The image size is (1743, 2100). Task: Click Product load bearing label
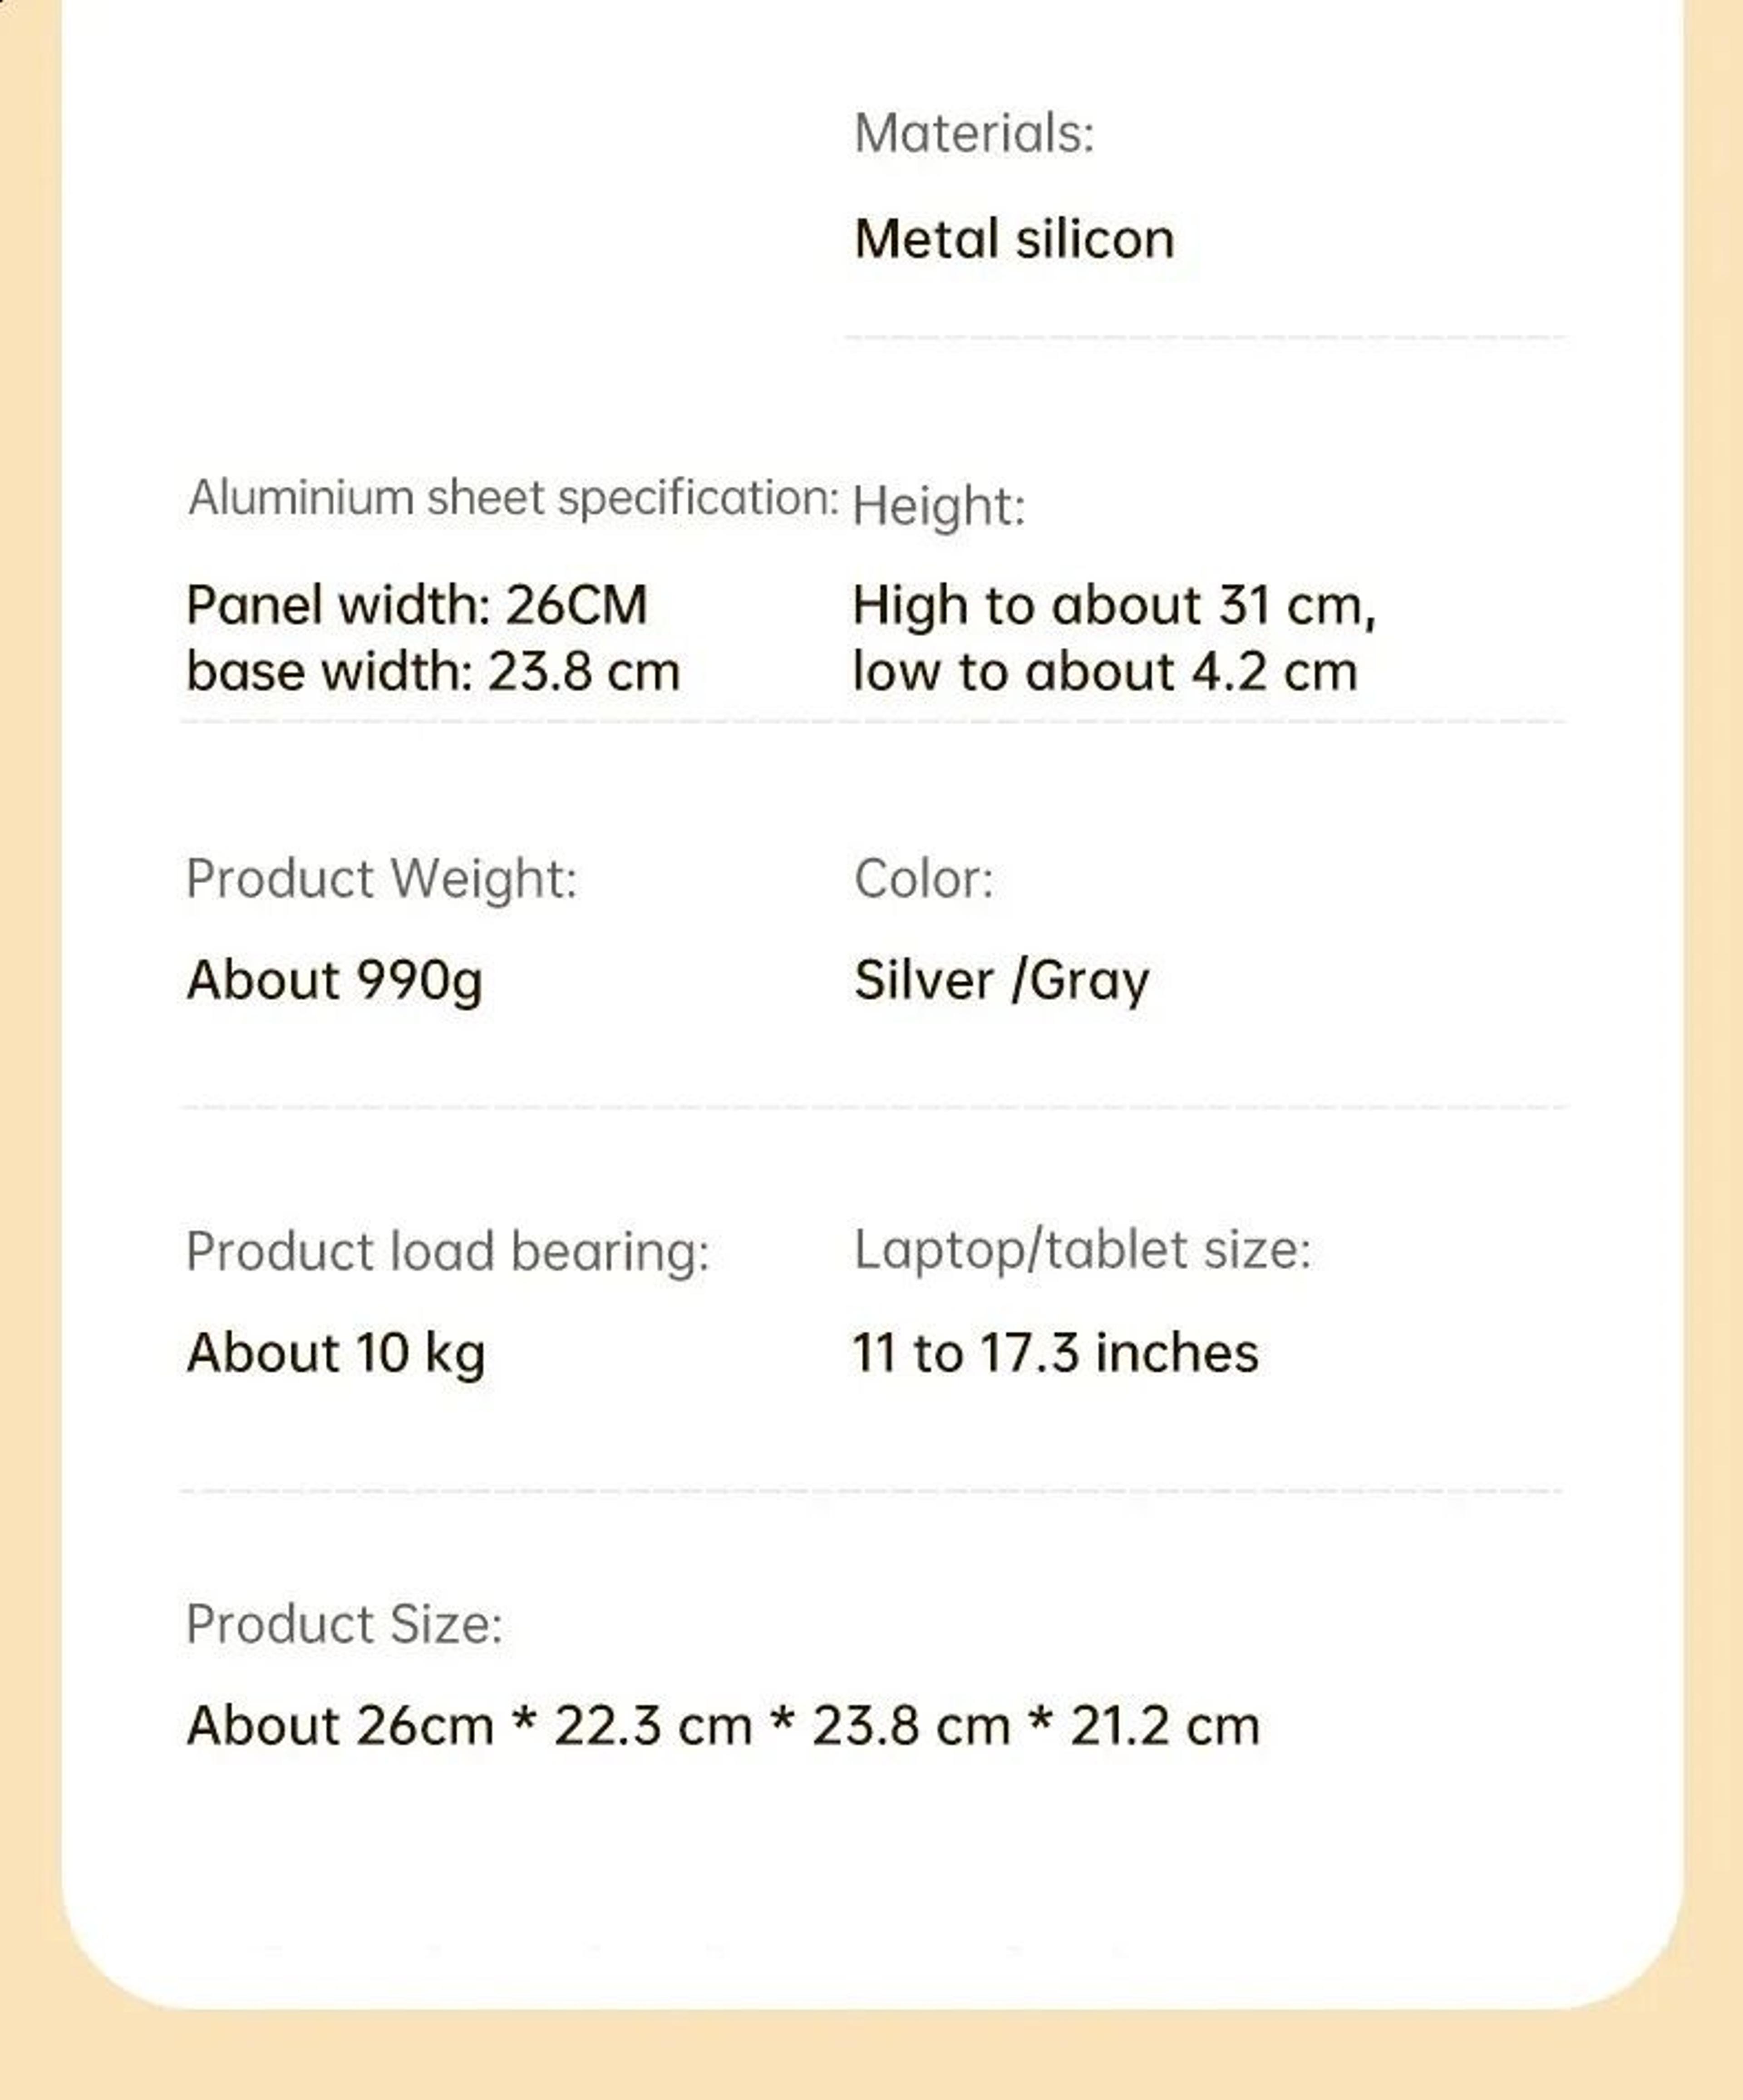pos(448,1252)
